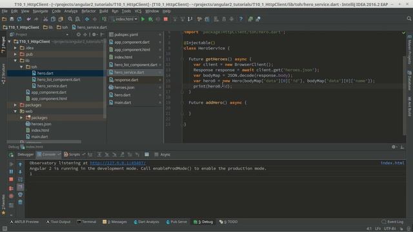Switch to the Debugger tab
The image size is (413, 232).
26,155
